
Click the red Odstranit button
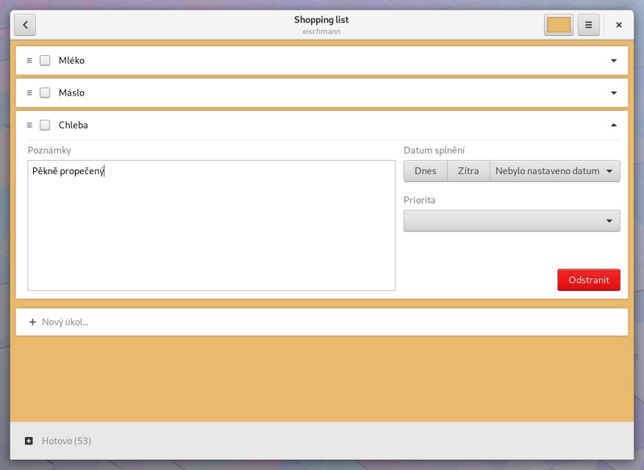point(588,280)
